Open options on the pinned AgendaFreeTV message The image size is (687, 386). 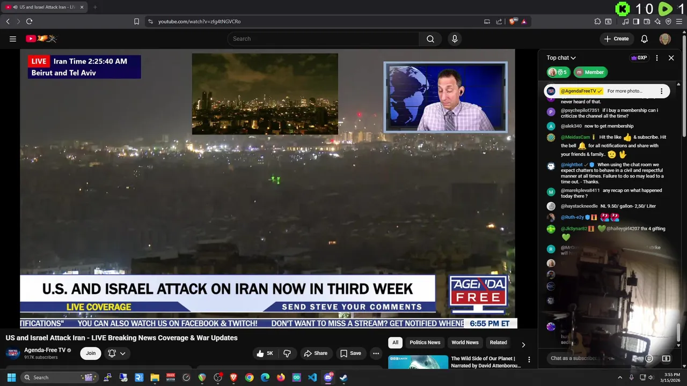click(661, 91)
